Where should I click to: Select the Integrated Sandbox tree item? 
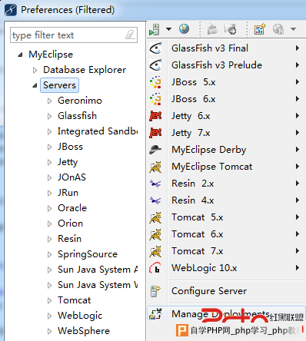click(x=98, y=131)
